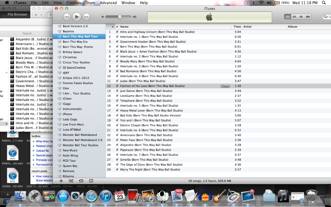Open the Advanced menu
This screenshot has height=207, width=331.
pos(108,3)
